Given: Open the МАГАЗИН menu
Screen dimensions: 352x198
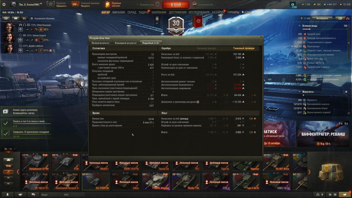Looking at the screenshot, I should click(119, 13).
